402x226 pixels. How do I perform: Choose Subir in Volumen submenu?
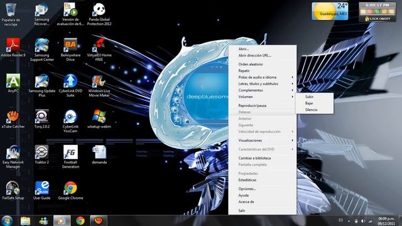[314, 97]
